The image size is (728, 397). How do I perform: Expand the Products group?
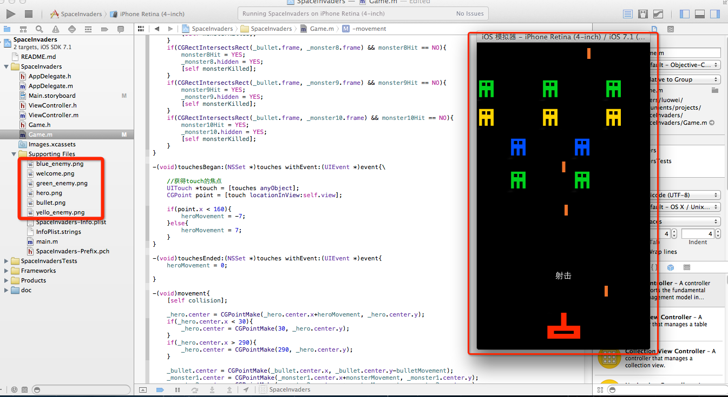click(6, 280)
